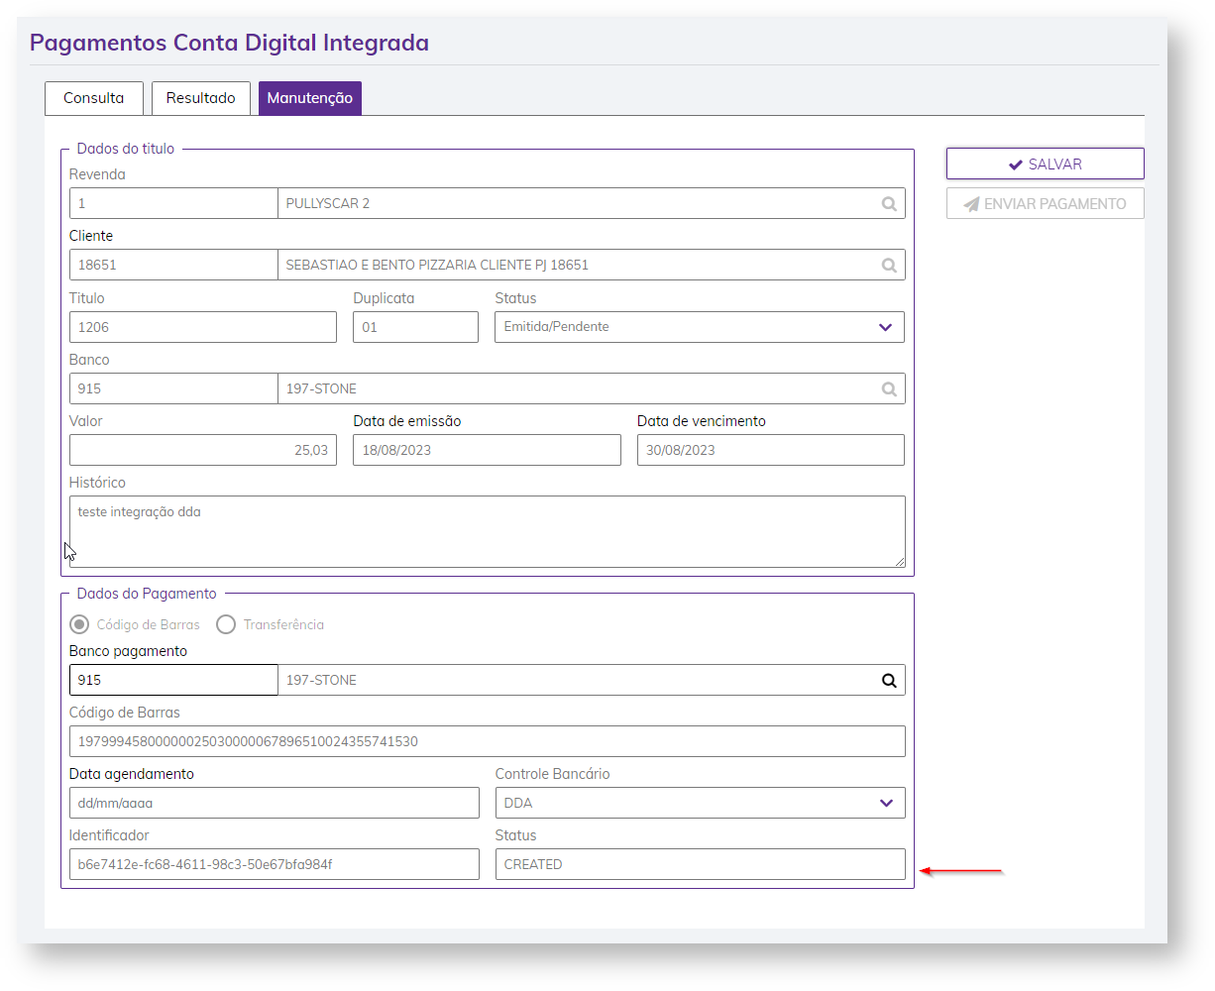The image size is (1215, 991).
Task: Select the Transferência radio option
Action: [226, 624]
